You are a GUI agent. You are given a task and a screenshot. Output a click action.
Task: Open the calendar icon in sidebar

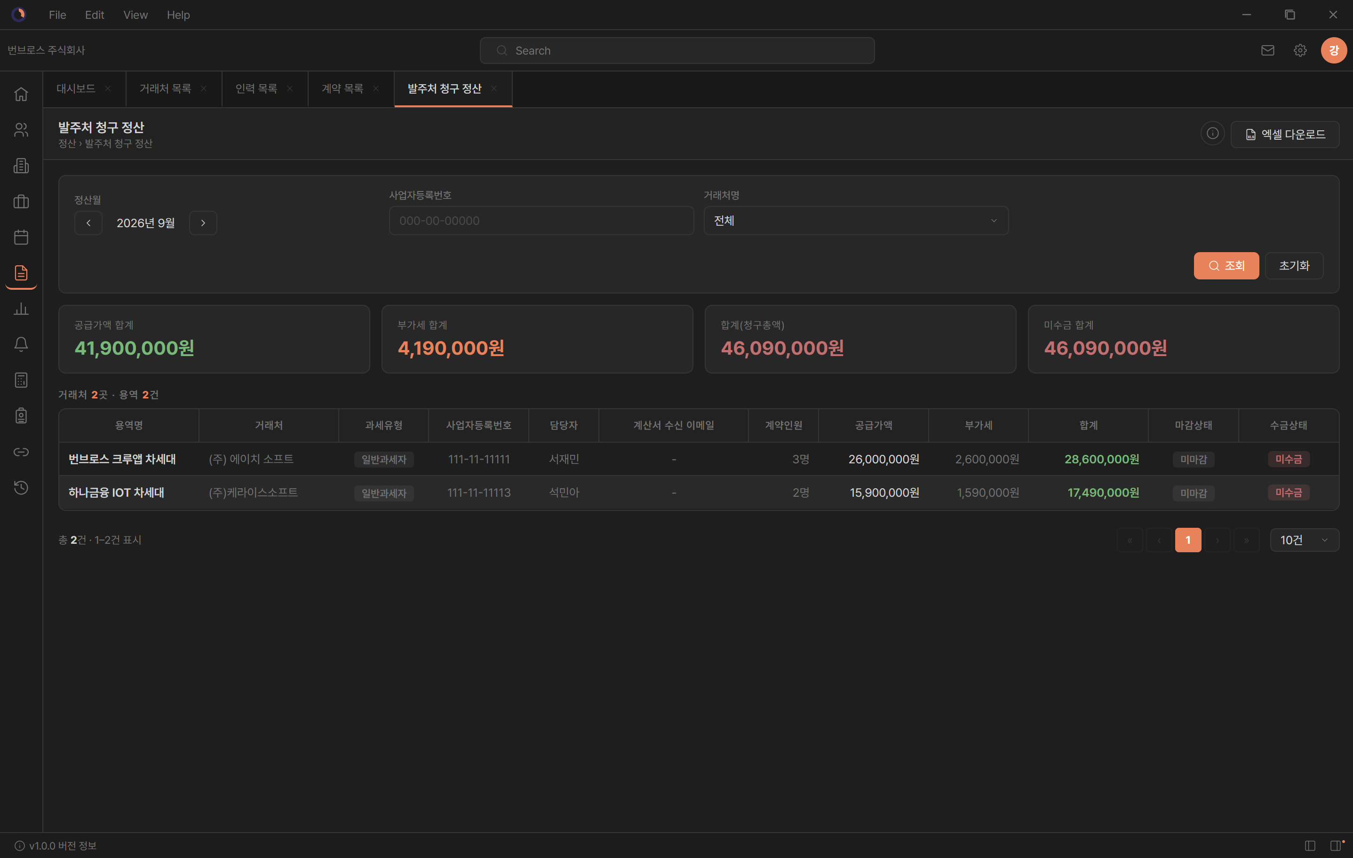click(21, 237)
